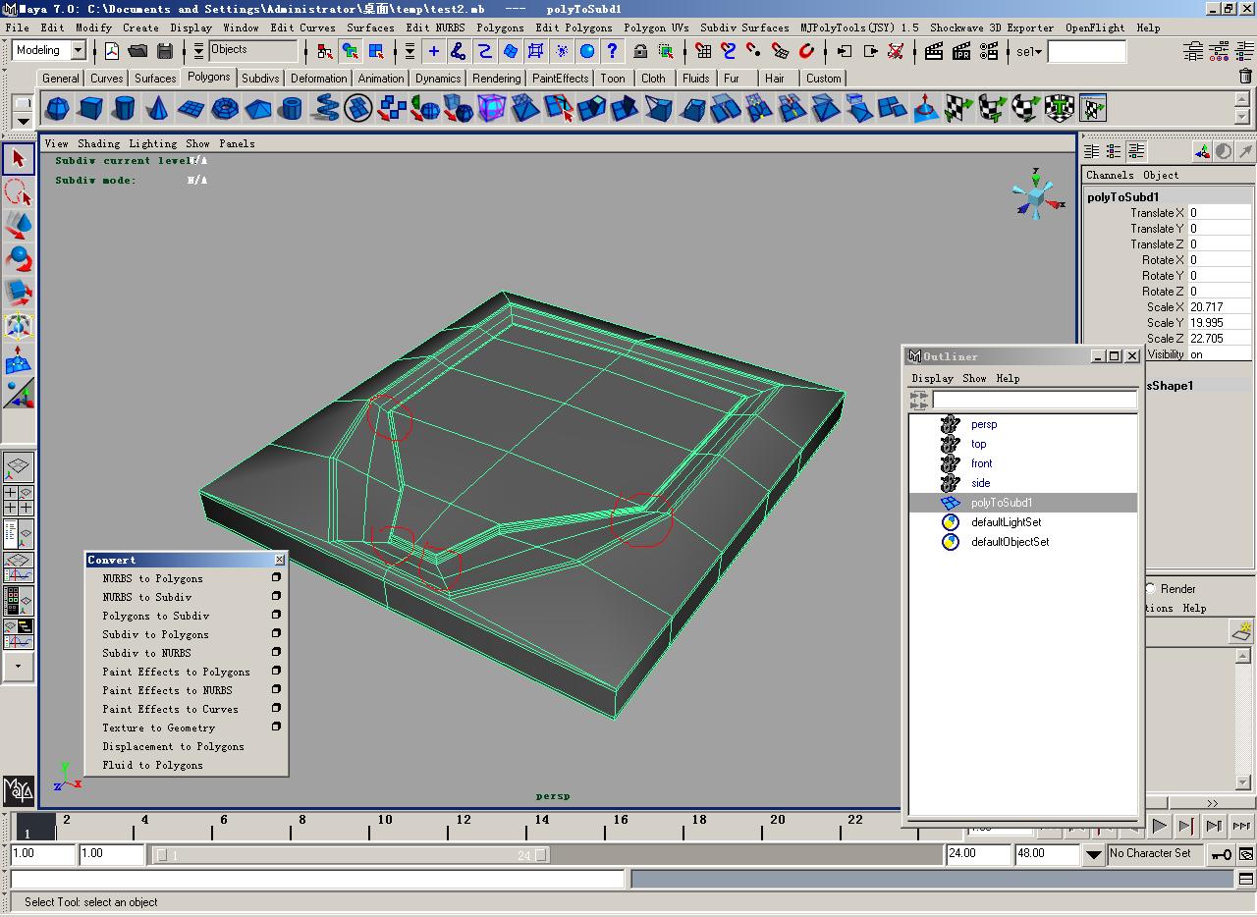Open the Subdiv Surfaces menu
The width and height of the screenshot is (1257, 917).
pyautogui.click(x=744, y=27)
